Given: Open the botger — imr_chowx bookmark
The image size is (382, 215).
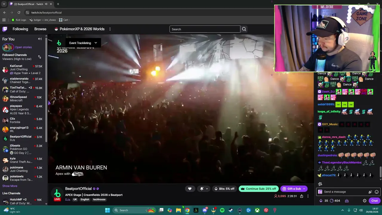Looking at the screenshot, I should click(43, 20).
